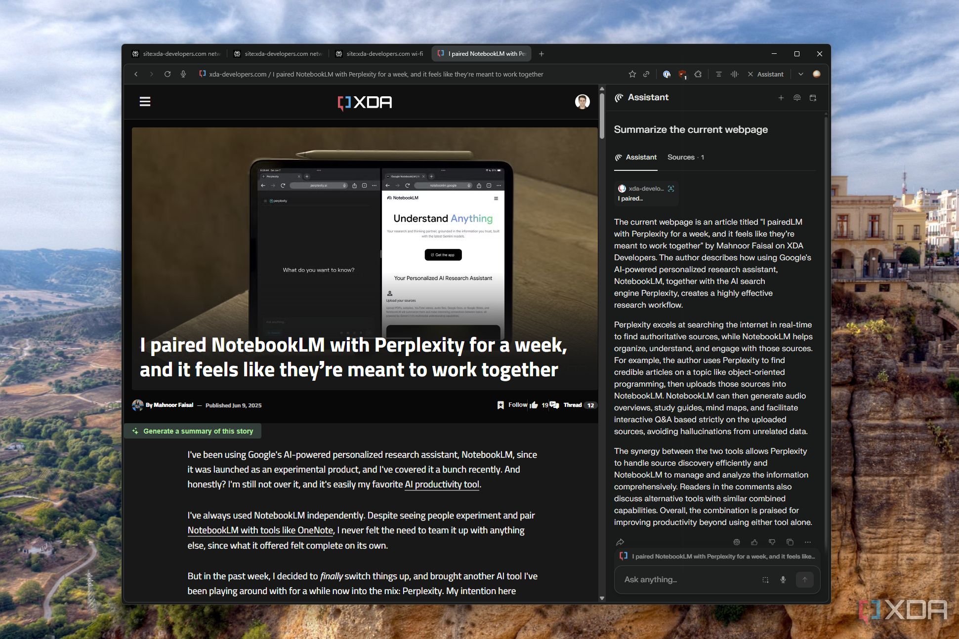Activate voice search mic in the address bar
959x639 pixels.
coord(183,74)
